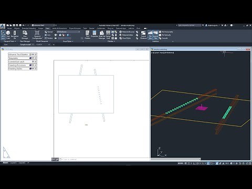Close the Drawing Styles palette row
Screen dimensions: 252x189
tap(36, 69)
